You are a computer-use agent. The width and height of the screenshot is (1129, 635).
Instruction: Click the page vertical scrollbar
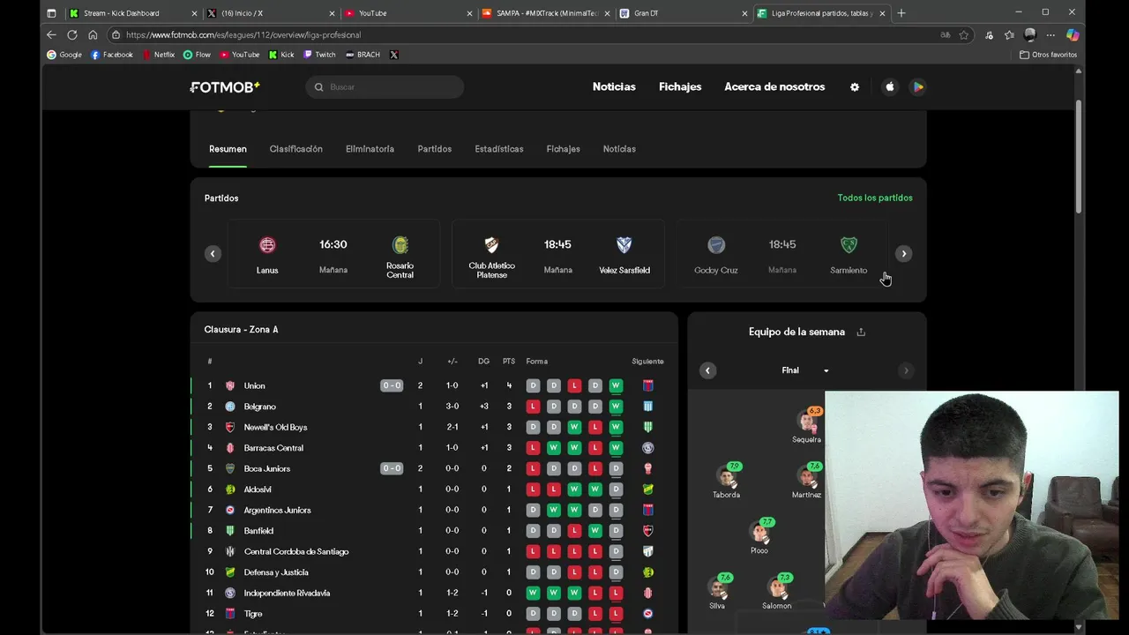pos(1078,157)
